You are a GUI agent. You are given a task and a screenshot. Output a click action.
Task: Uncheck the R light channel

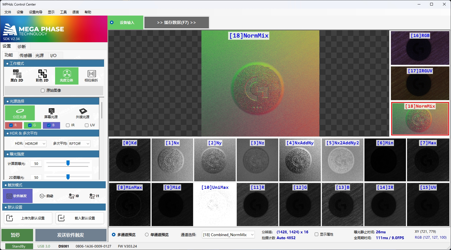tap(11, 125)
